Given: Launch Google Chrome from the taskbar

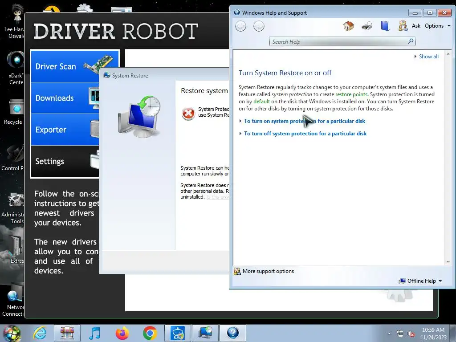Looking at the screenshot, I should 150,333.
